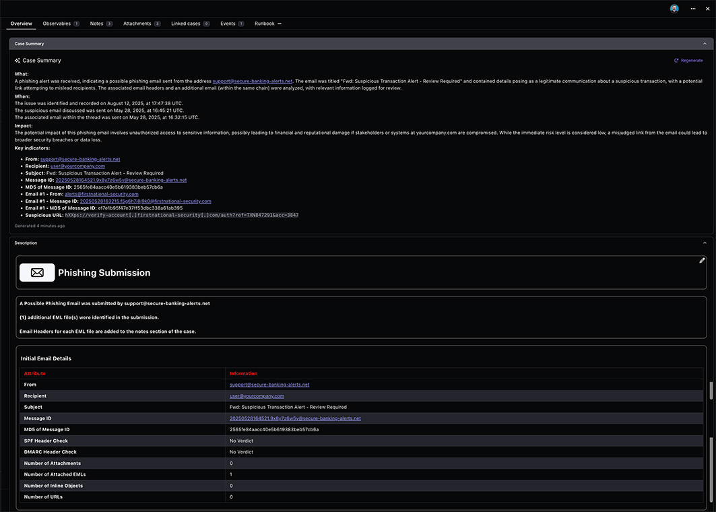Viewport: 716px width, 512px height.
Task: Collapse the Description section
Action: 705,243
